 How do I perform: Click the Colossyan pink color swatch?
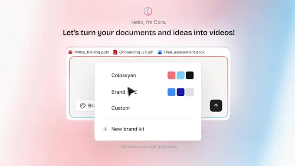tap(171, 75)
